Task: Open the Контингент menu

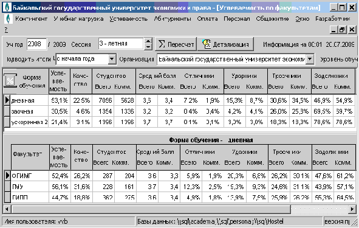Action: (x=32, y=19)
